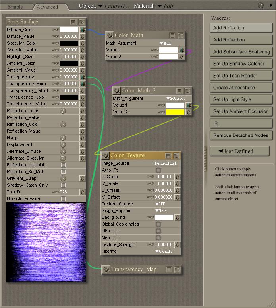Image resolution: width=276 pixels, height=308 pixels.
Task: Enable Reflection_Kd_Mult checkbox
Action: 63,172
